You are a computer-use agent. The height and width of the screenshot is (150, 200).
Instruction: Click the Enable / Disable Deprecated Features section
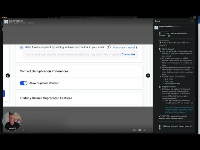46,98
